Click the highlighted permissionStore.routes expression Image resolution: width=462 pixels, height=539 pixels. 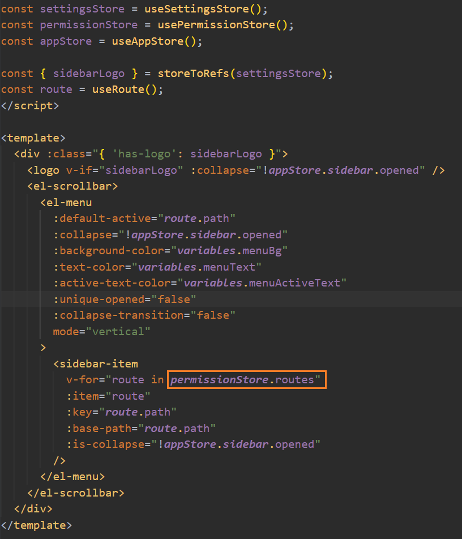point(246,379)
